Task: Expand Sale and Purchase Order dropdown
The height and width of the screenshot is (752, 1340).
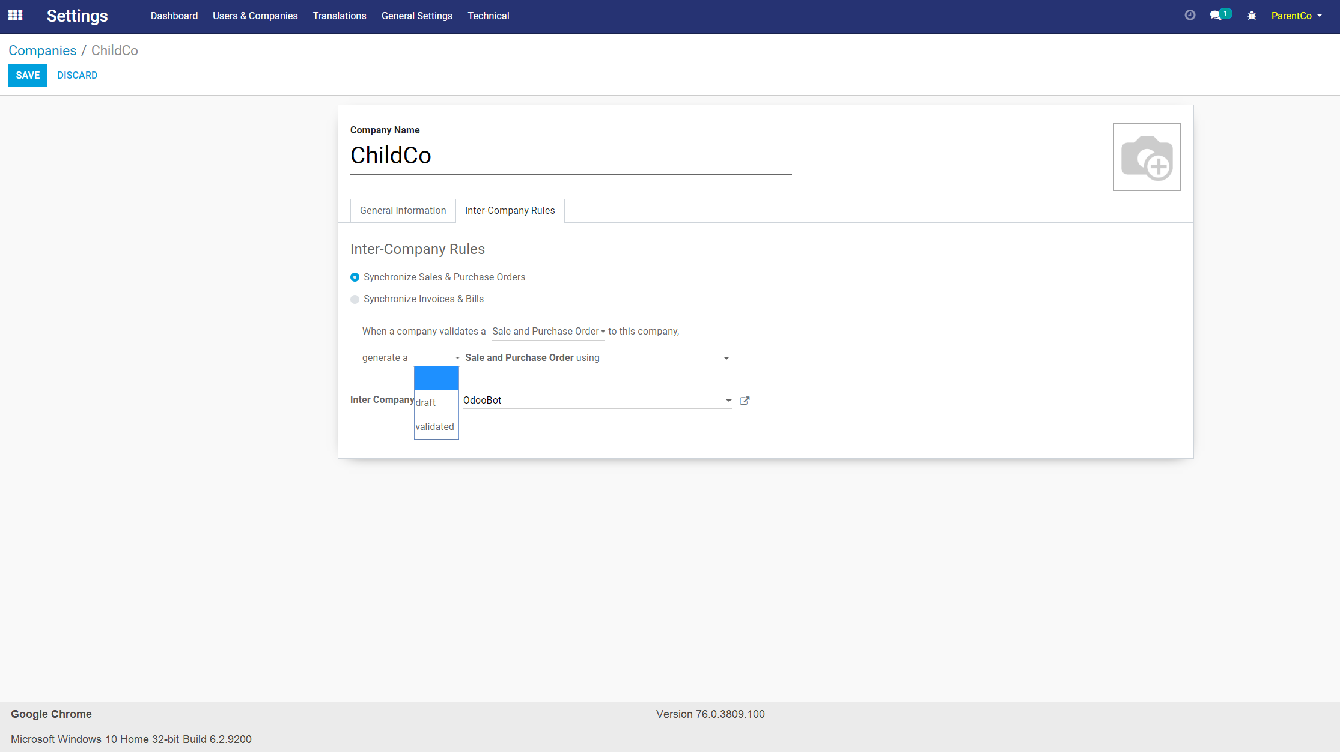Action: [x=547, y=332]
